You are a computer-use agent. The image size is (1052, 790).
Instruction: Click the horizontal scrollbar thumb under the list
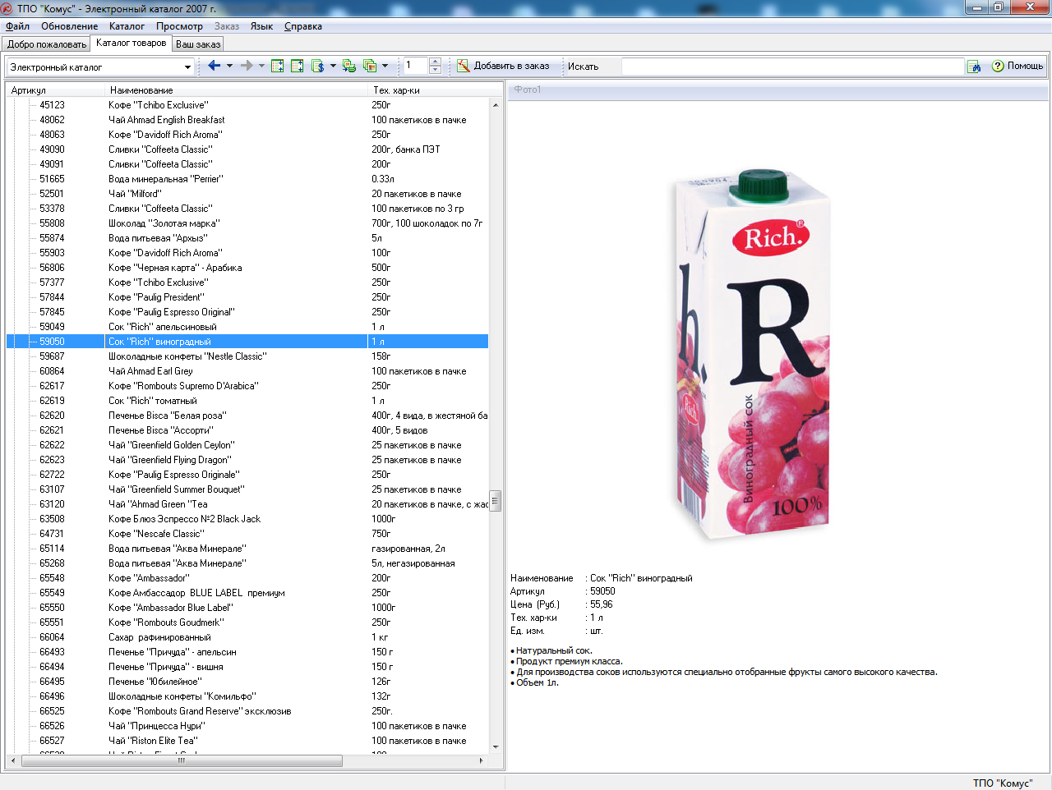pyautogui.click(x=182, y=760)
